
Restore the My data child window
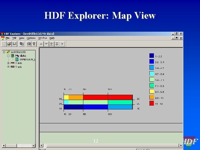tap(177, 38)
